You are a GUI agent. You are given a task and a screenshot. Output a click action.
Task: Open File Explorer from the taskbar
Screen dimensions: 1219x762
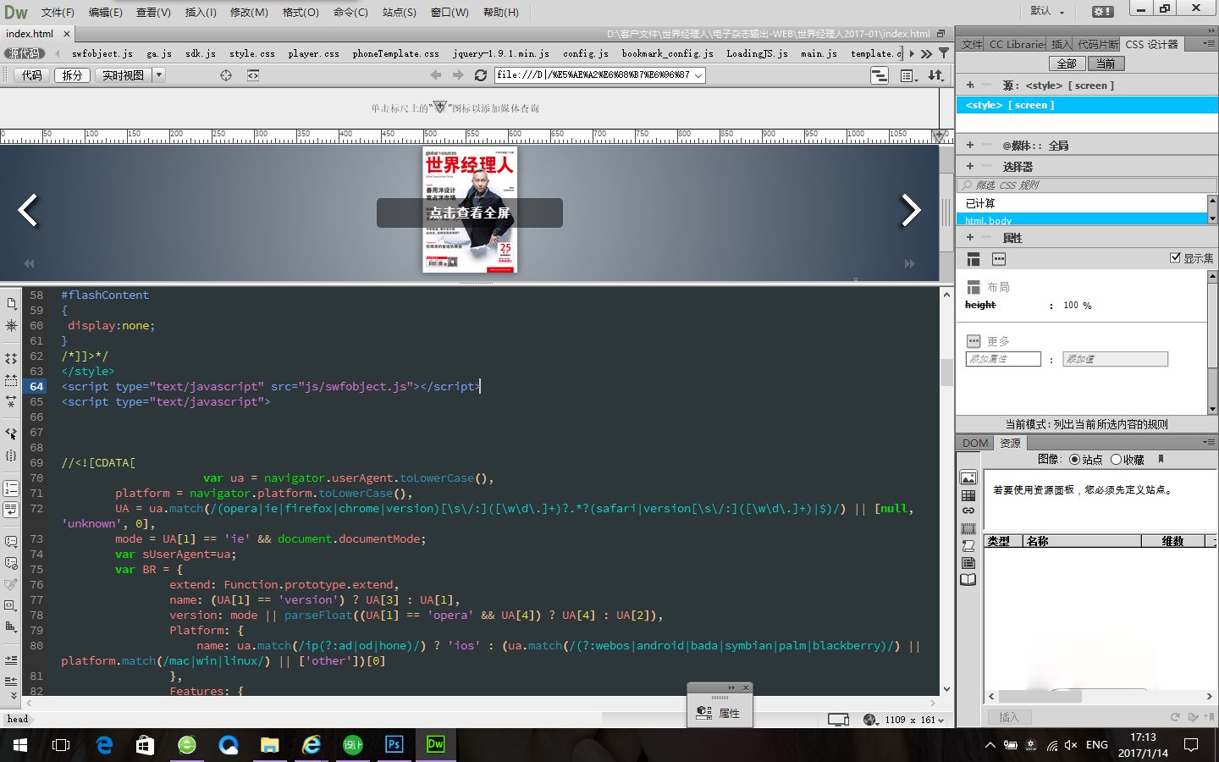[270, 744]
